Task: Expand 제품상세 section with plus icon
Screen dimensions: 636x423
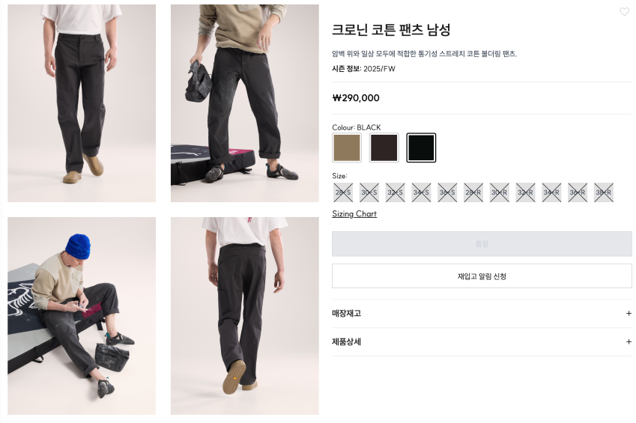Action: coord(629,342)
